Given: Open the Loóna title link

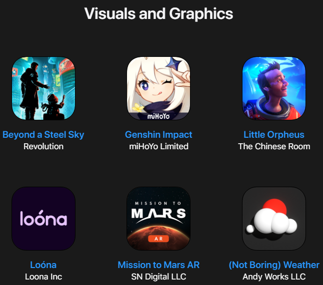Looking at the screenshot, I should pos(43,265).
